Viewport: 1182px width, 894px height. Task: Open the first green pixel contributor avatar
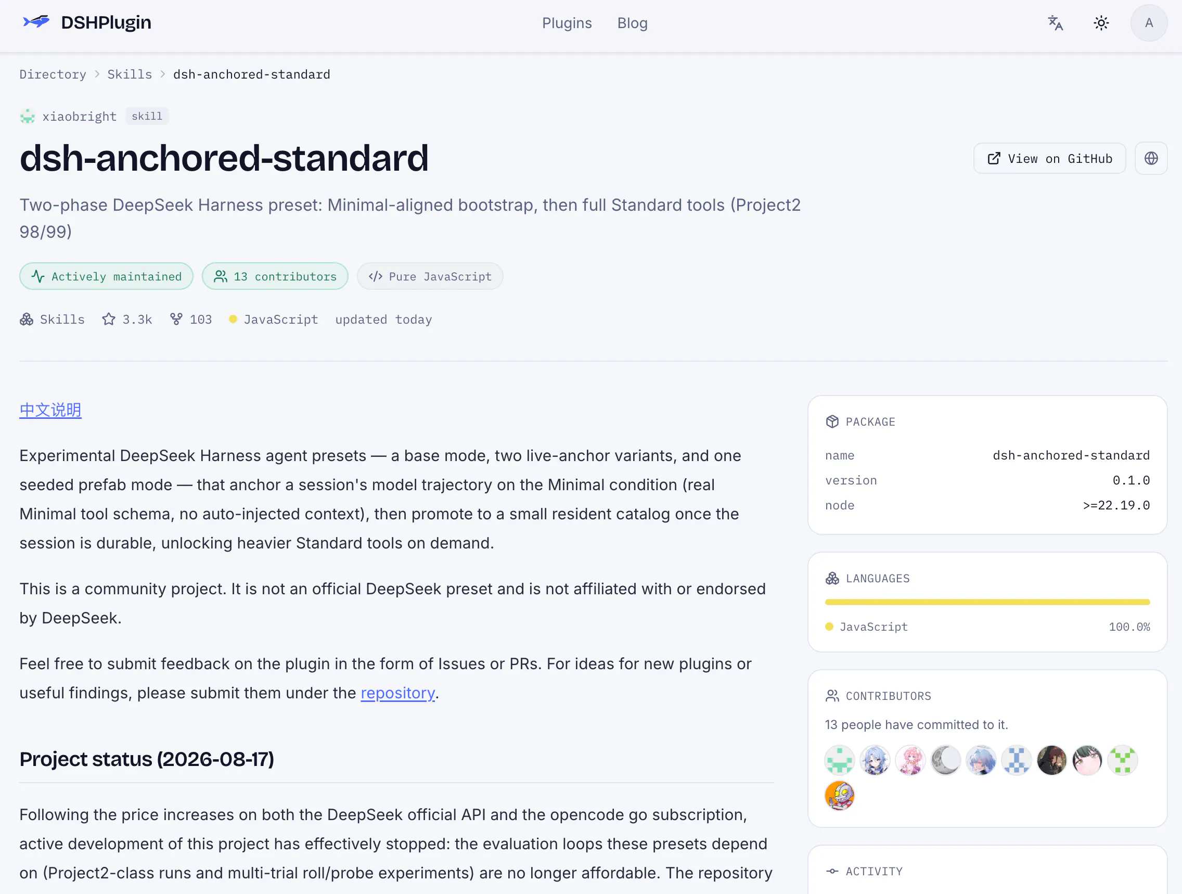click(x=840, y=760)
